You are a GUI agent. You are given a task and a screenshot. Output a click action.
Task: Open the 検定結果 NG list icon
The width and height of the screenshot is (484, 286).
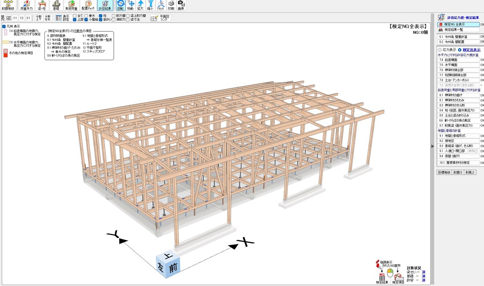click(382, 278)
